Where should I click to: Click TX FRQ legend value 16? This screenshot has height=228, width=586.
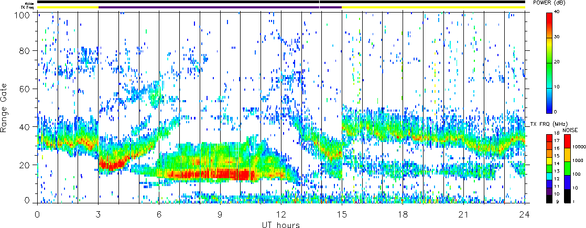click(x=557, y=148)
